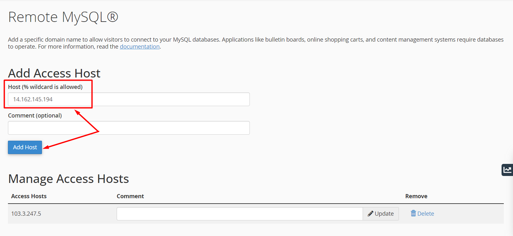Image resolution: width=513 pixels, height=236 pixels.
Task: Click the trash can icon beside Delete
Action: point(413,213)
